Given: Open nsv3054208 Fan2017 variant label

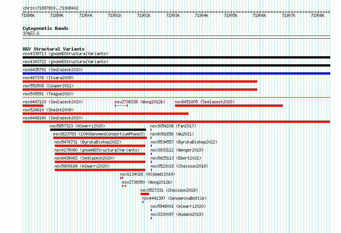Looking at the screenshot, I should (x=173, y=126).
